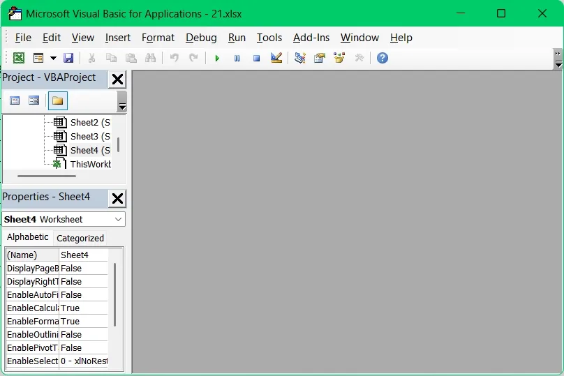
Task: Click the VBA application icon in title bar
Action: point(15,14)
